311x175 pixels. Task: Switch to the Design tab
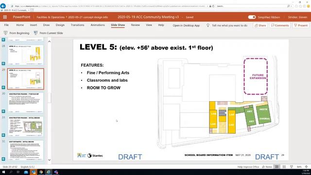pyautogui.click(x=60, y=25)
